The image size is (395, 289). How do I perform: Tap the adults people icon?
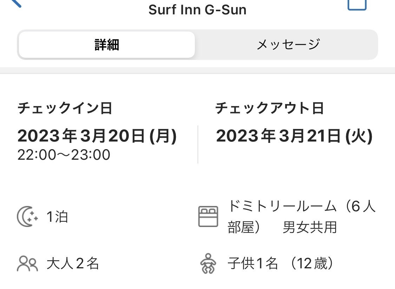point(27,264)
